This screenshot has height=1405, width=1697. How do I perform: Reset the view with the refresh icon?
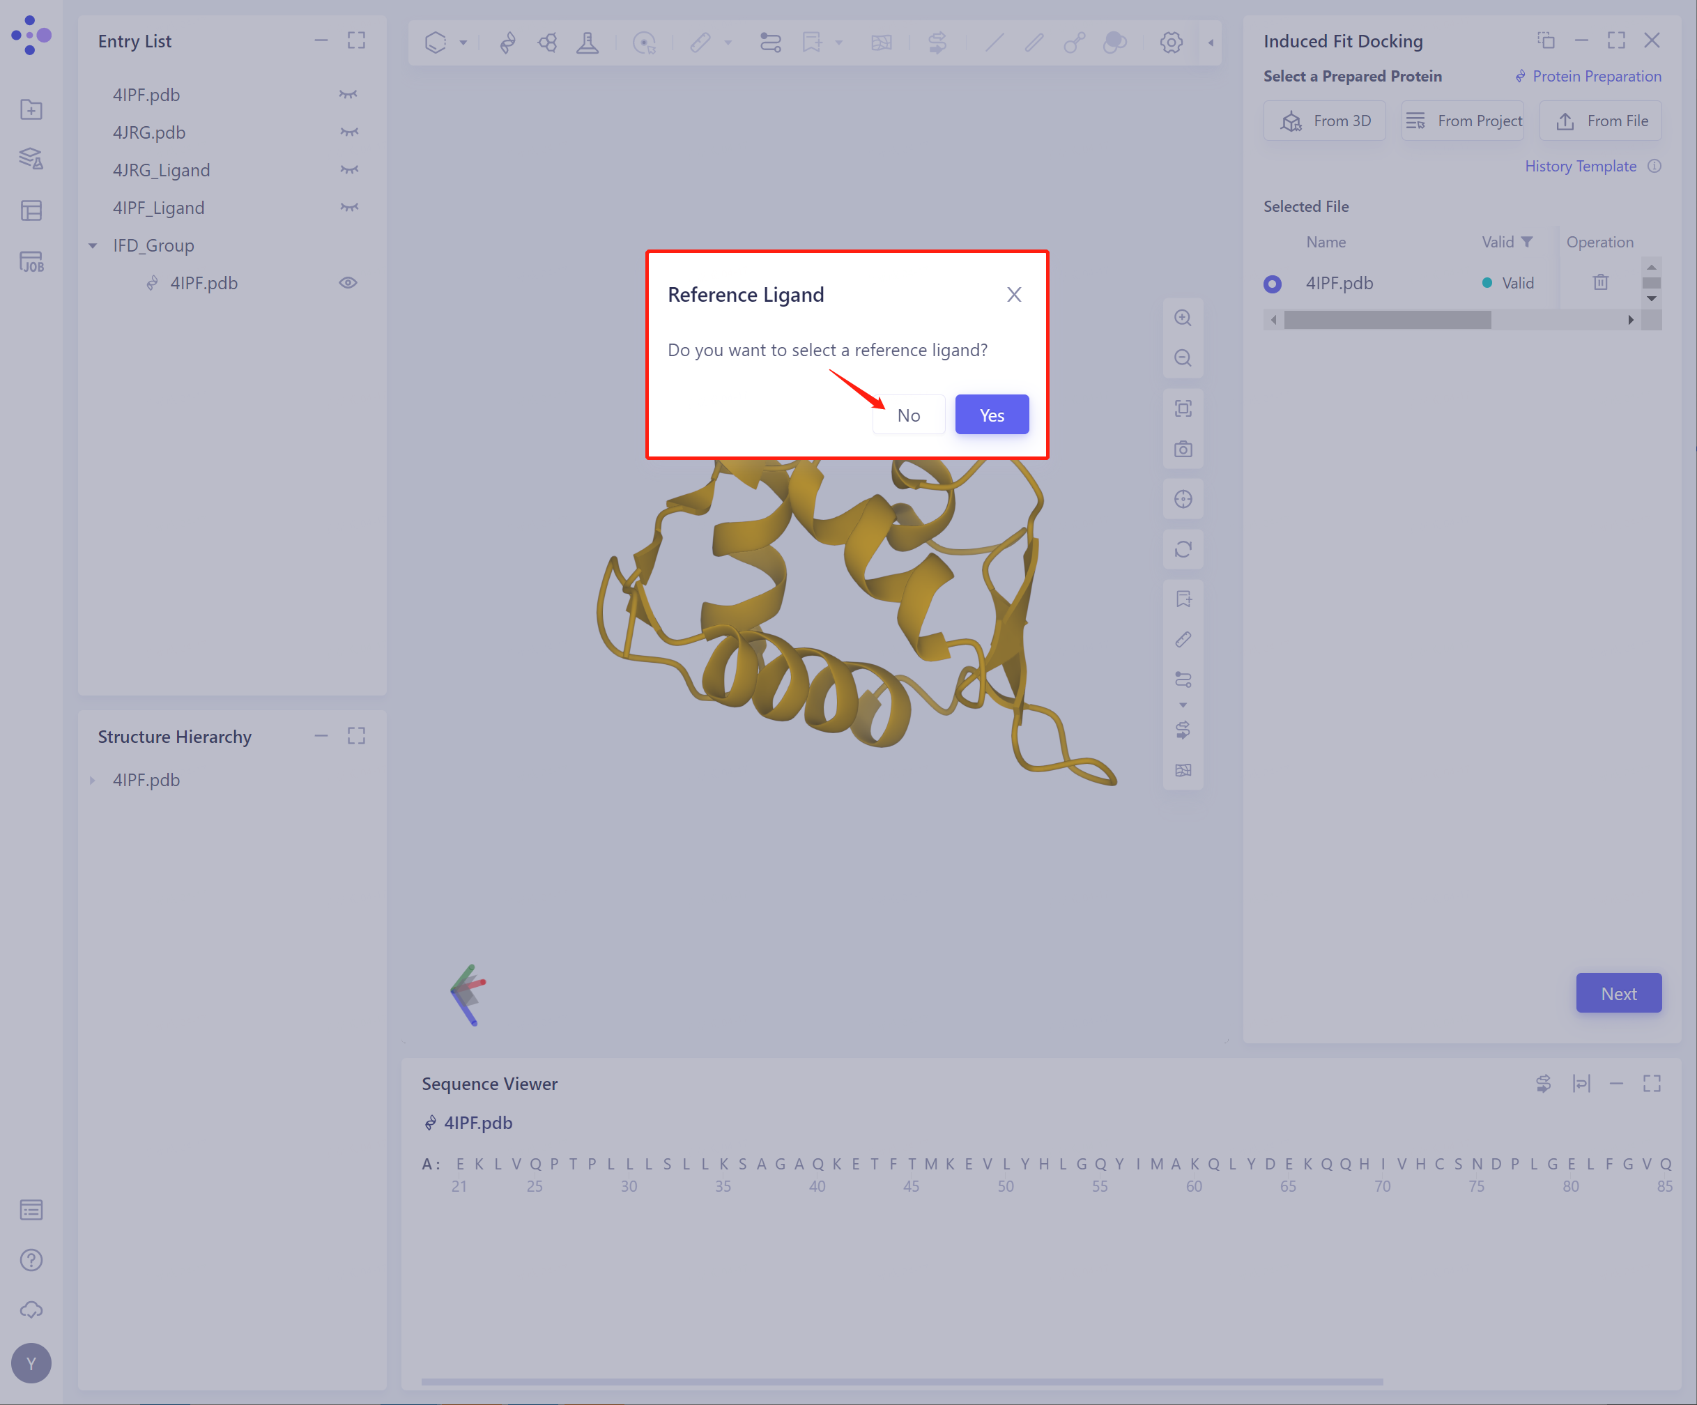(1183, 549)
